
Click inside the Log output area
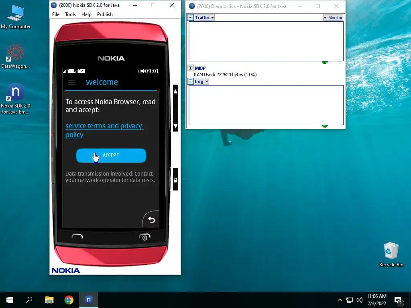click(266, 105)
